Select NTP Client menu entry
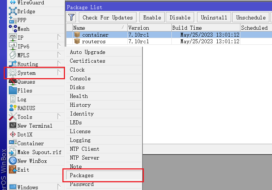 pos(84,149)
